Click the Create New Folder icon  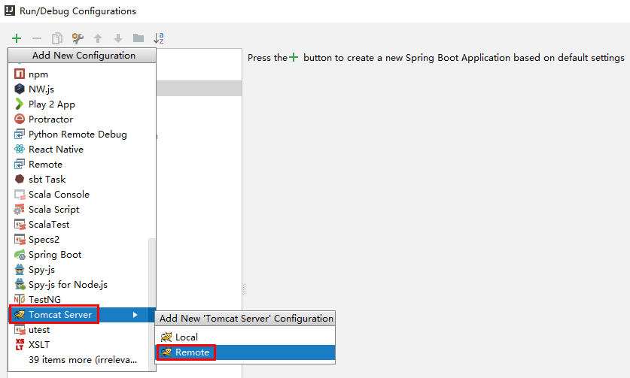[138, 38]
